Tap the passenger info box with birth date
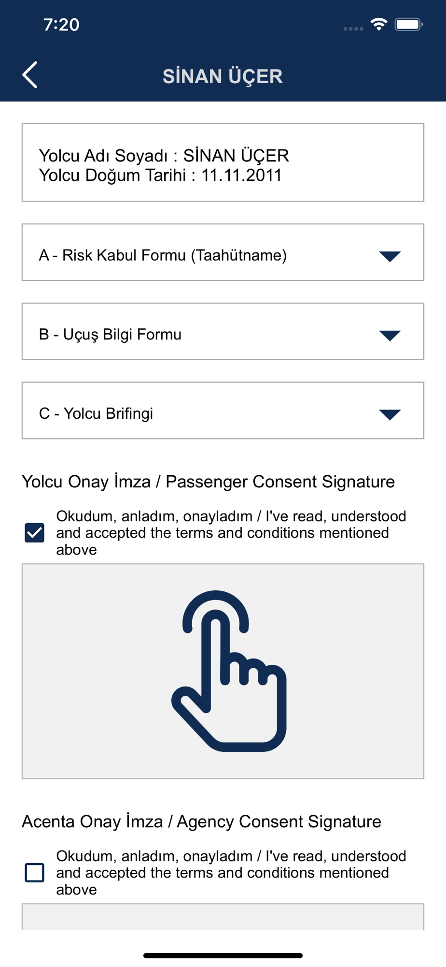 (223, 162)
